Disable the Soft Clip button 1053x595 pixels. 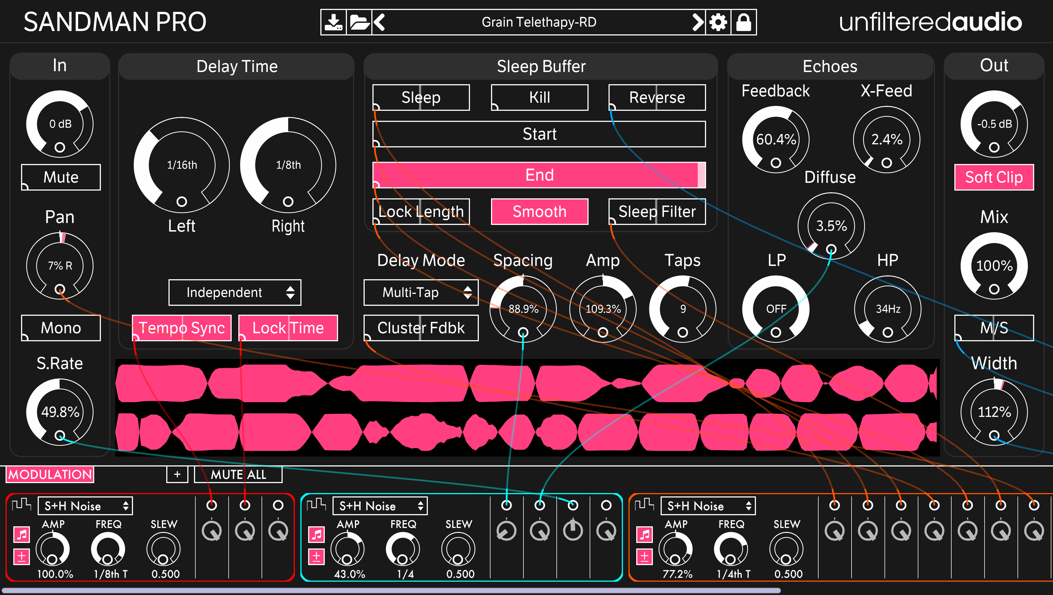[994, 177]
